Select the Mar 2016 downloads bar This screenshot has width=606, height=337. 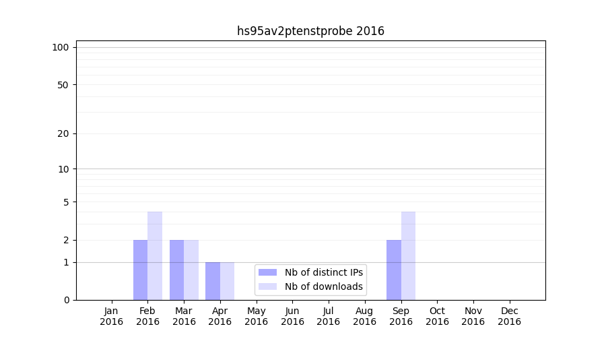point(191,270)
